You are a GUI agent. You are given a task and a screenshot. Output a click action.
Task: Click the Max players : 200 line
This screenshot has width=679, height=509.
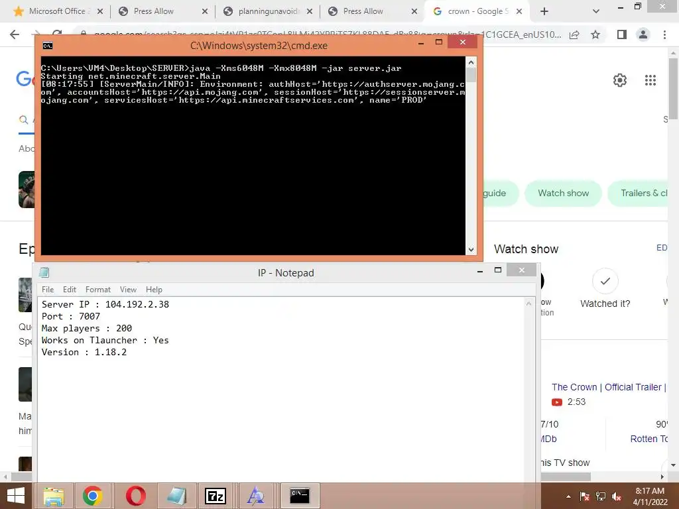coord(87,328)
